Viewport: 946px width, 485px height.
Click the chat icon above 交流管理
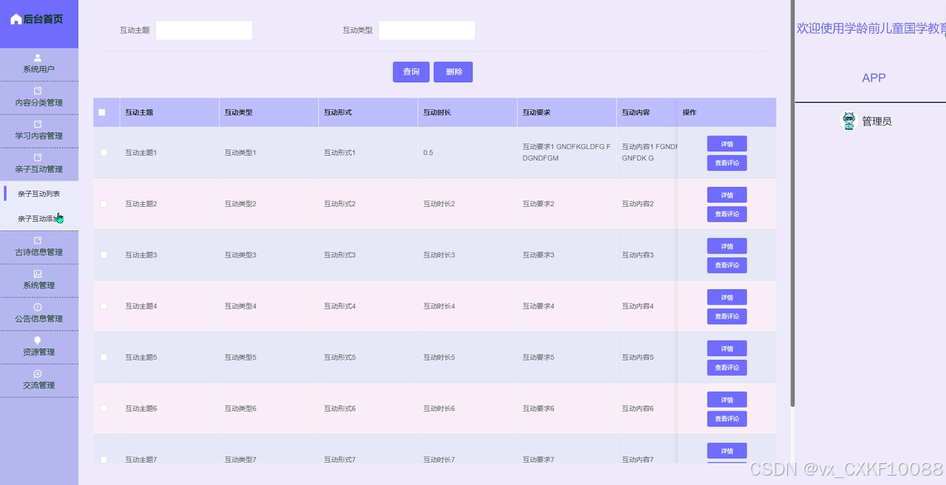coord(38,374)
